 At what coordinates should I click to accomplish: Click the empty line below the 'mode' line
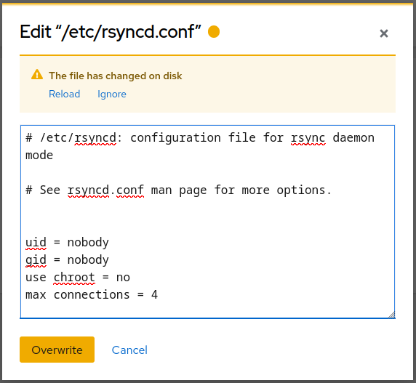pyautogui.click(x=207, y=173)
